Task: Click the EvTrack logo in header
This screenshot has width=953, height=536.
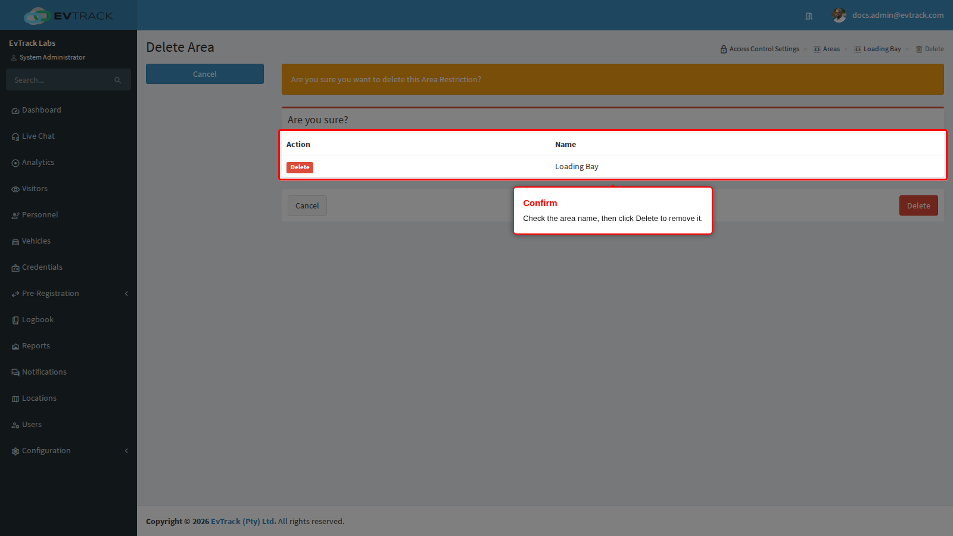Action: coord(68,15)
